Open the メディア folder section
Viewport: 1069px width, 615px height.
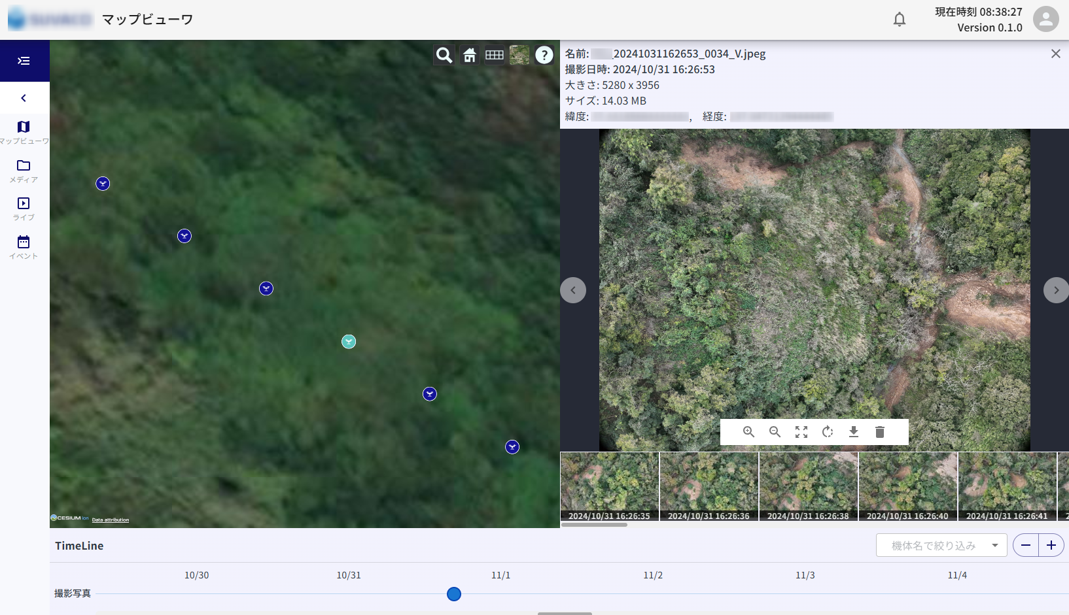pos(24,171)
